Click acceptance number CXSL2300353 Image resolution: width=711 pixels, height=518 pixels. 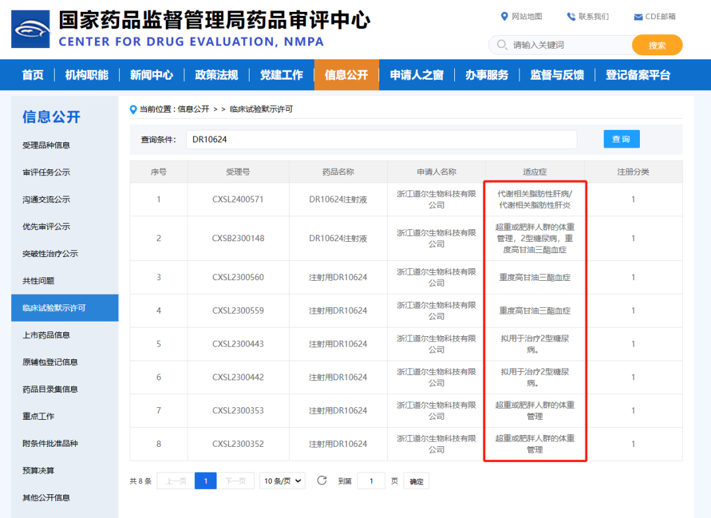point(238,411)
